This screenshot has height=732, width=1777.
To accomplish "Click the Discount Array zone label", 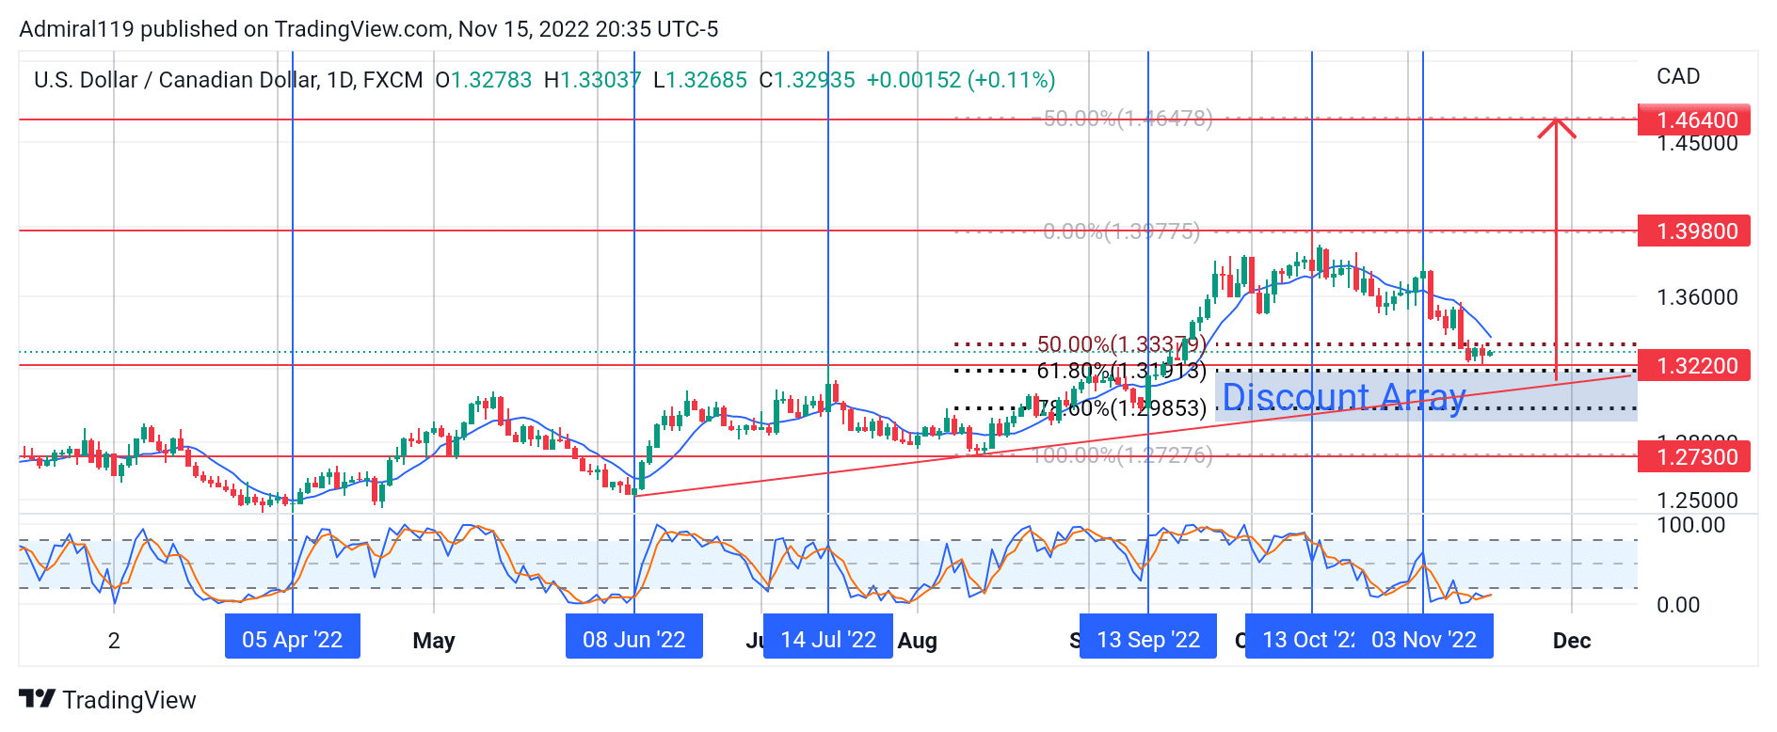I will 1344,397.
